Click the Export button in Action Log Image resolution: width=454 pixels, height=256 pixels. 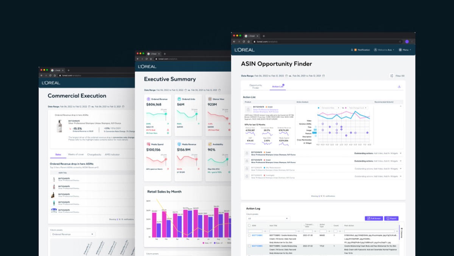[x=391, y=218]
